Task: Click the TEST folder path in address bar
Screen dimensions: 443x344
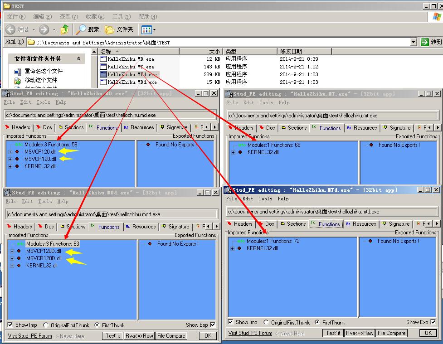Action: pos(103,43)
